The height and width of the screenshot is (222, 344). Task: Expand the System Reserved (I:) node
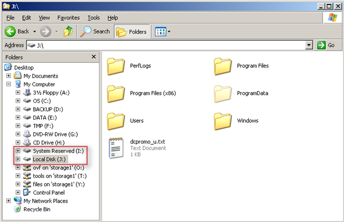[18, 151]
